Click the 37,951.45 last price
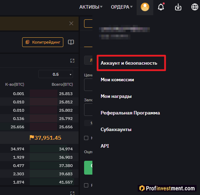Screen dimensions: 200x195 (x=48, y=138)
